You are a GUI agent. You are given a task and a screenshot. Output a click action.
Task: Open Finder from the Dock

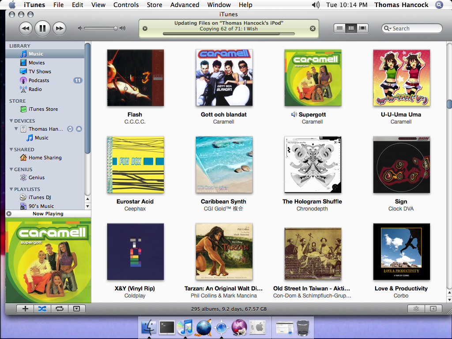149,328
